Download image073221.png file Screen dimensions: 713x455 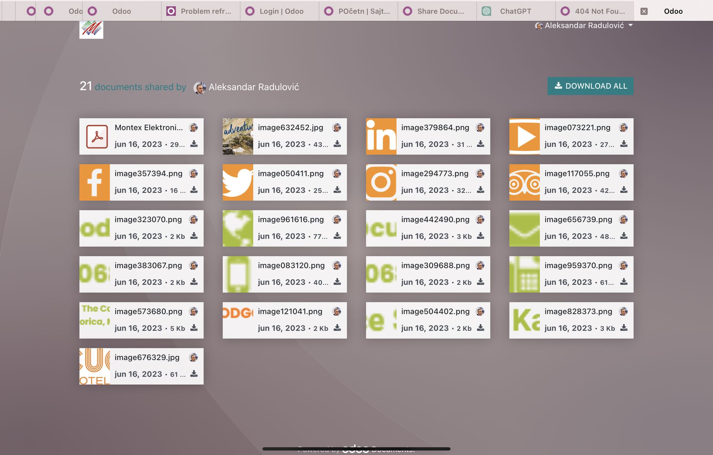tap(624, 144)
